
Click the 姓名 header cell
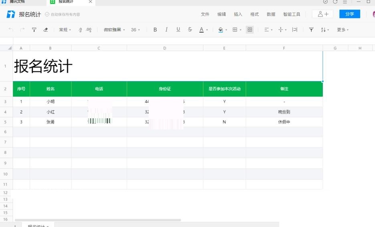pyautogui.click(x=50, y=89)
